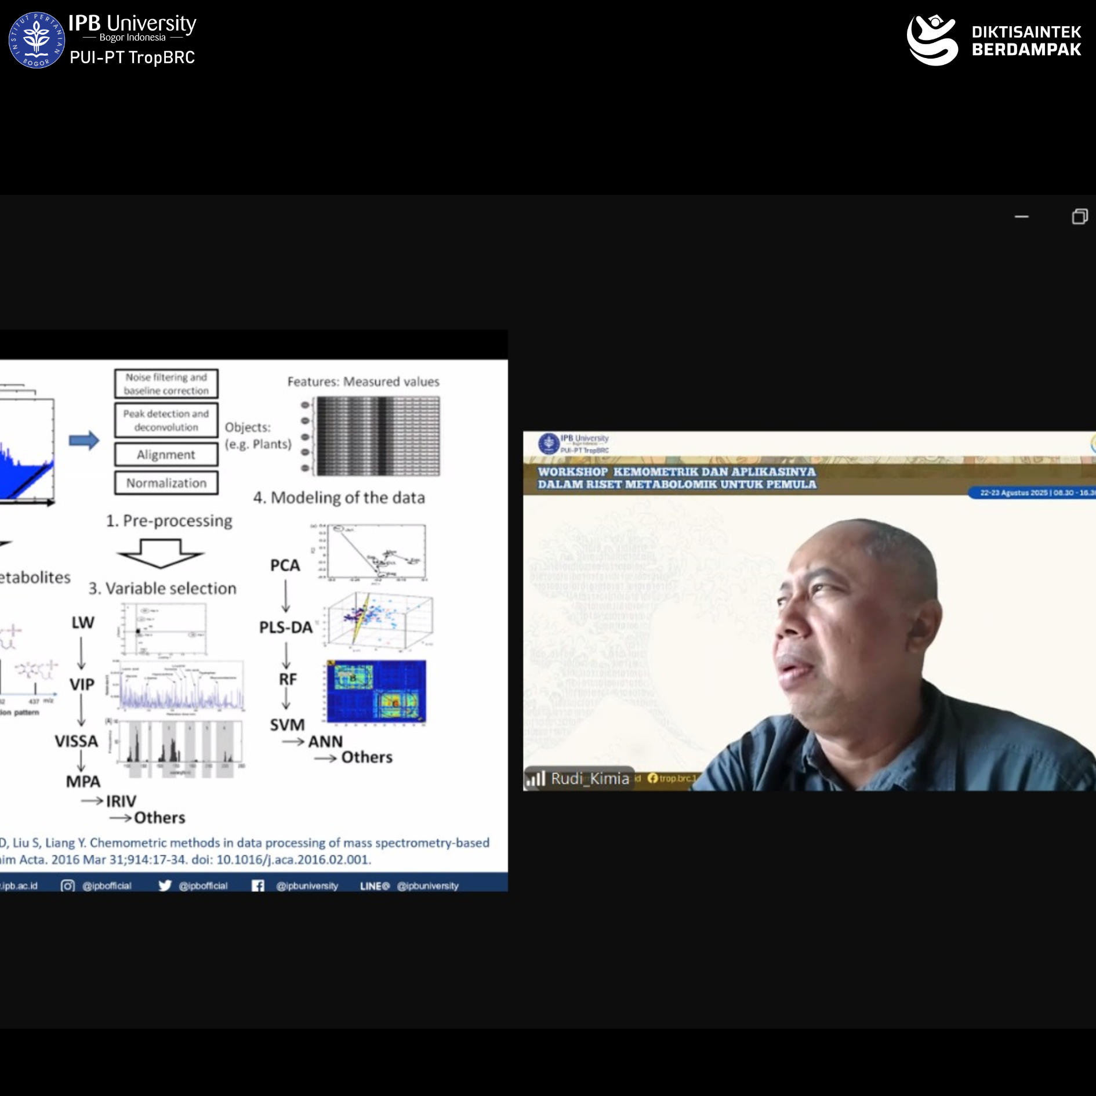
Task: Click the small IPB logo in webcam banner
Action: pos(548,443)
